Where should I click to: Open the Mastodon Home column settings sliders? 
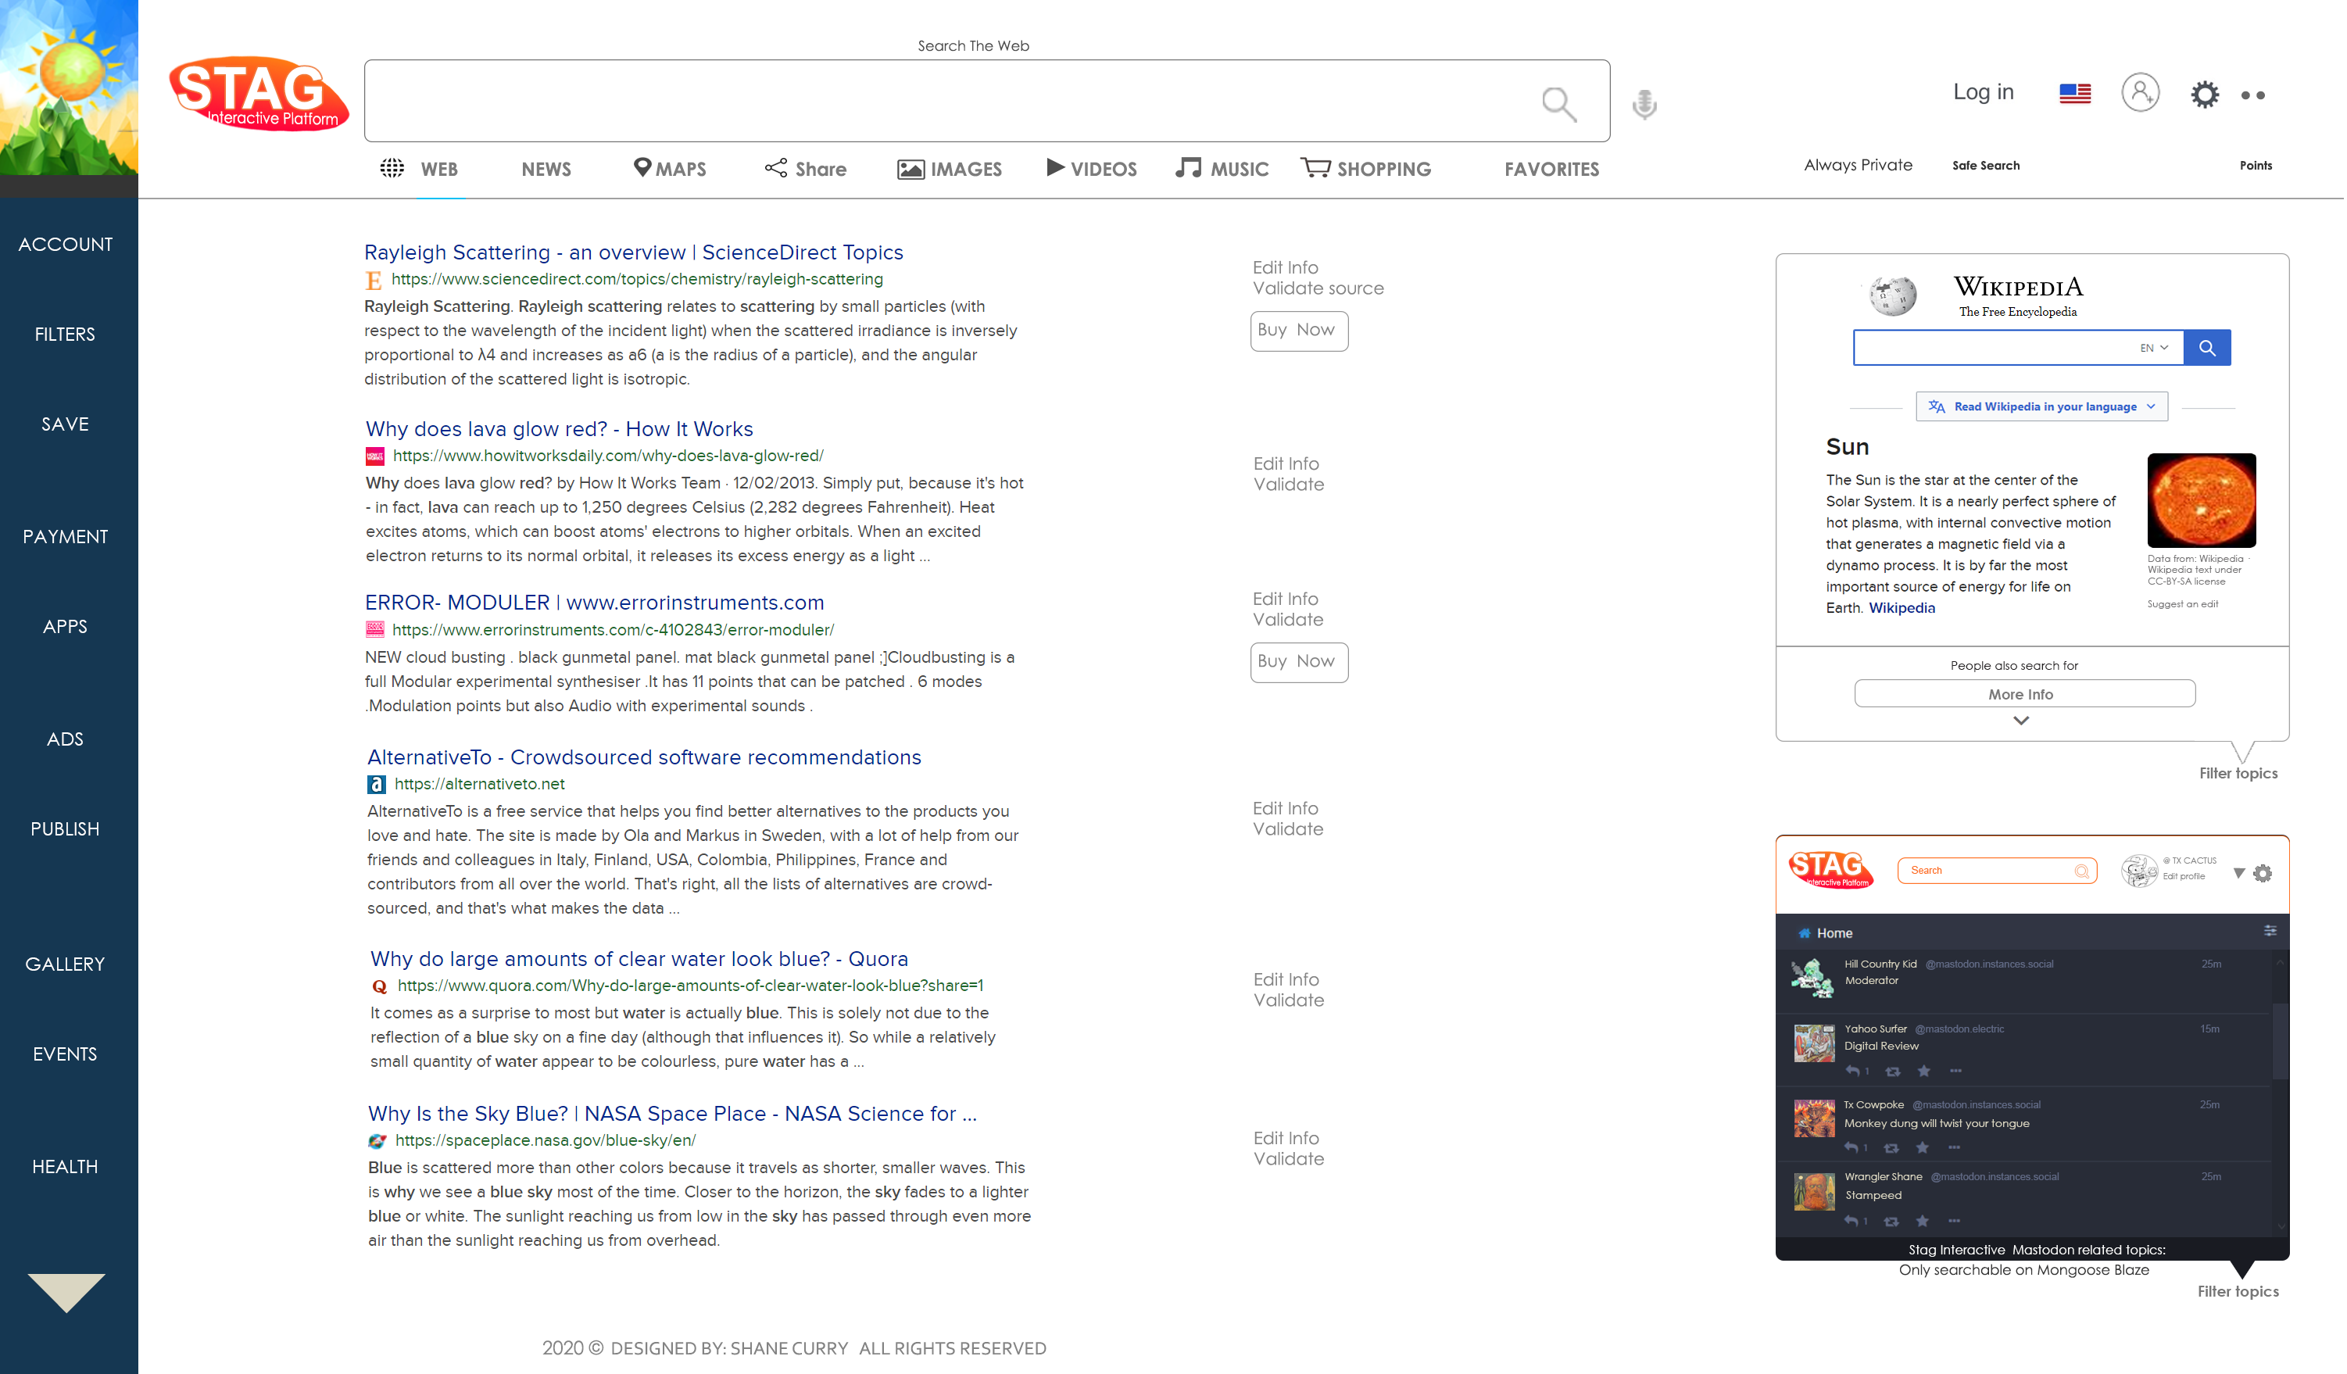pyautogui.click(x=2270, y=931)
